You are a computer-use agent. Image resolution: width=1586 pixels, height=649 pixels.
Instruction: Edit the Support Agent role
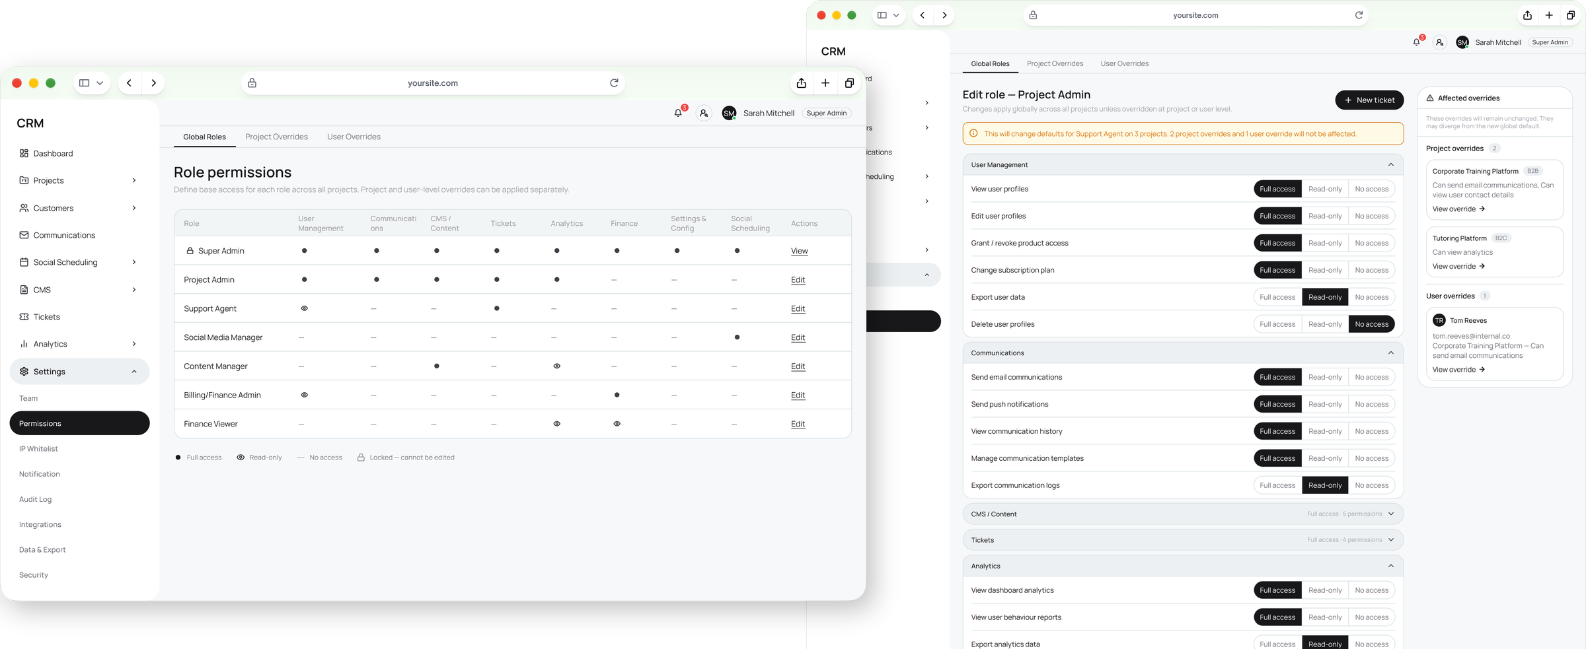[x=798, y=308]
